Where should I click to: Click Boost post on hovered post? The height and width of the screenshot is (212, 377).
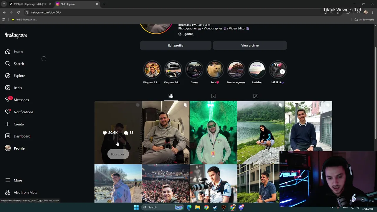[118, 154]
